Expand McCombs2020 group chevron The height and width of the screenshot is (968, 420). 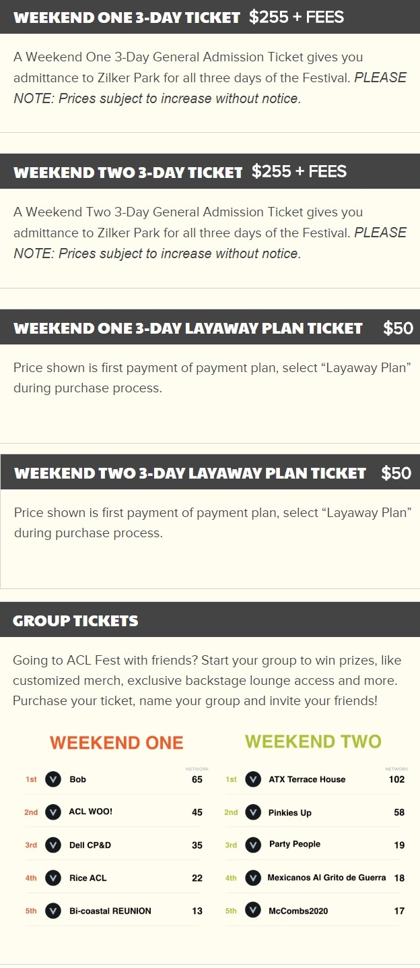(253, 911)
